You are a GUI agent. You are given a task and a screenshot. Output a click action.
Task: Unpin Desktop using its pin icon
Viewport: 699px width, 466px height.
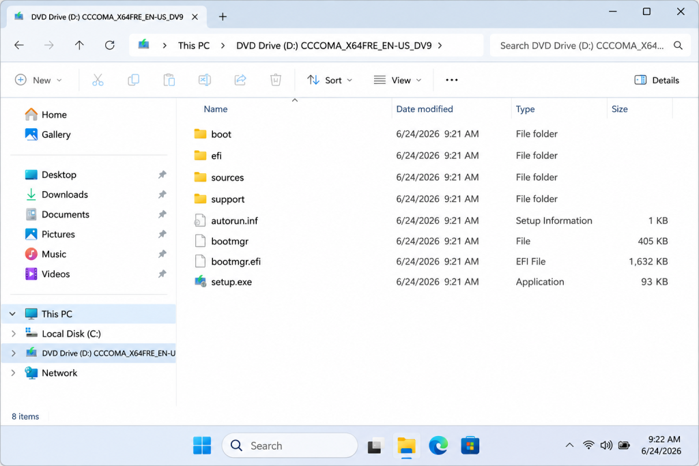click(162, 175)
